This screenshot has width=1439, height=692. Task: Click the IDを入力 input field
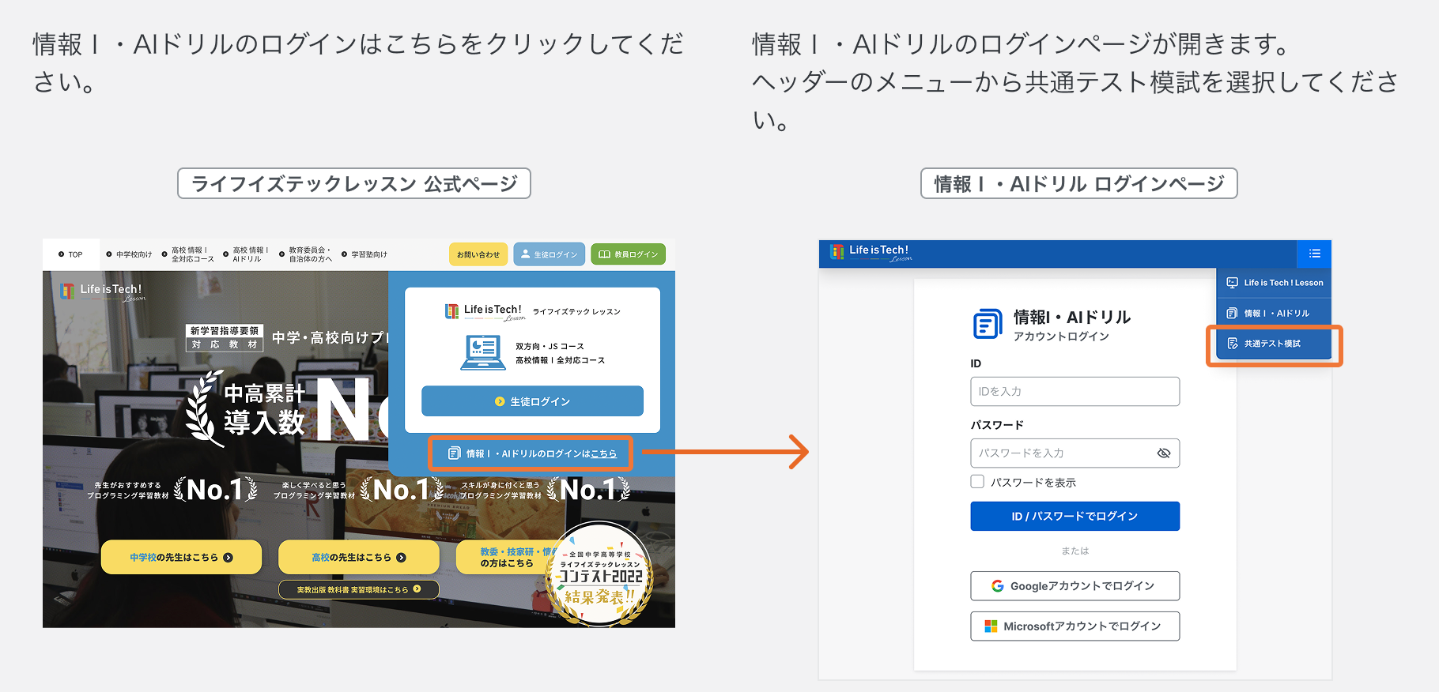click(1075, 392)
